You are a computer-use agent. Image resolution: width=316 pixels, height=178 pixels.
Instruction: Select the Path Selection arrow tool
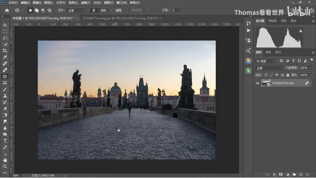click(x=5, y=154)
